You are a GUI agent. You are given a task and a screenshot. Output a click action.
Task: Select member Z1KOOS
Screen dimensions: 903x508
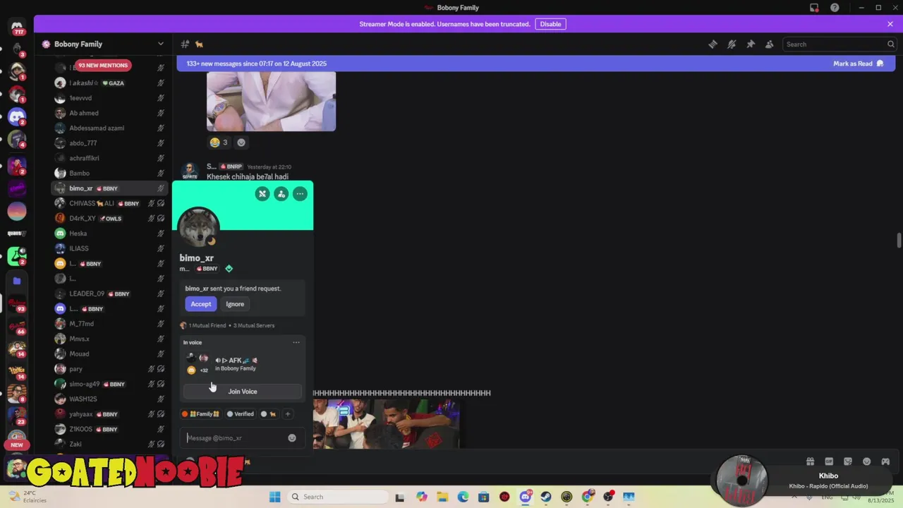pyautogui.click(x=109, y=429)
